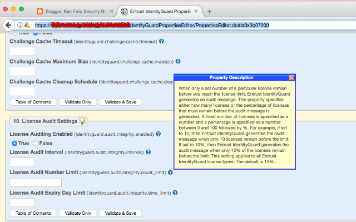Click the License Audit Interval input field

[x=22, y=162]
